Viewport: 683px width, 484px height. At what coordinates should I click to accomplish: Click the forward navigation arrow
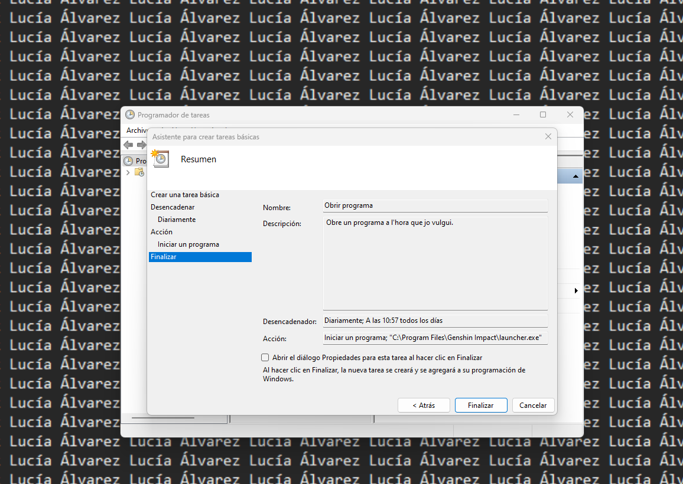tap(142, 145)
